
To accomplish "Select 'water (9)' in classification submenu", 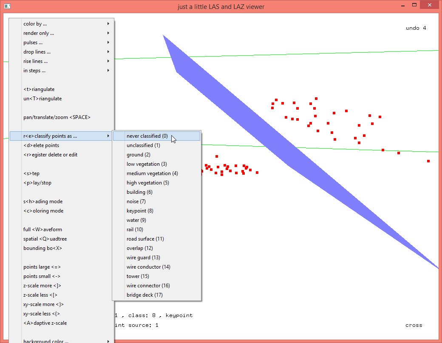I will (136, 220).
